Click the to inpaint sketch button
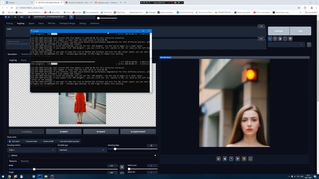 coord(138,132)
